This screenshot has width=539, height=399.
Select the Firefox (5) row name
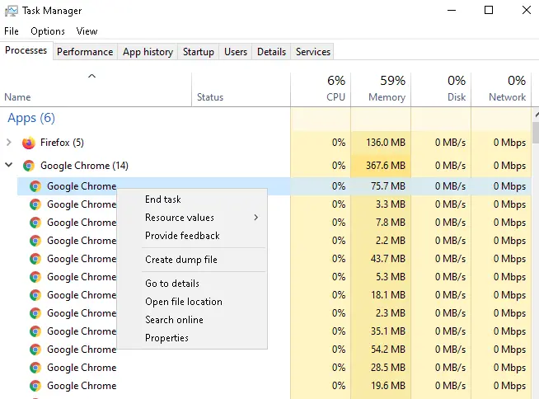[x=62, y=143]
